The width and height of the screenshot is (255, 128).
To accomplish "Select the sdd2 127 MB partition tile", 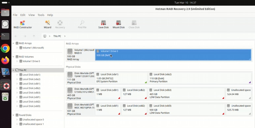I will tap(135, 109).
